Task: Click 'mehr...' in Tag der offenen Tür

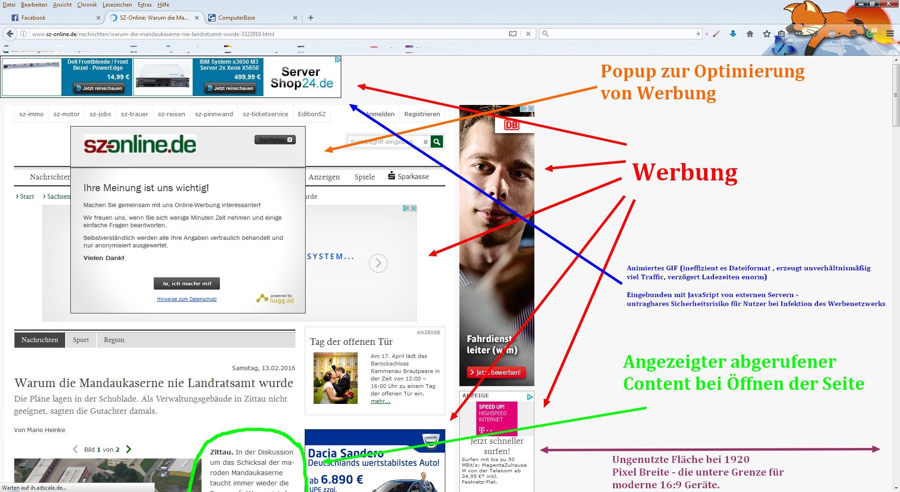Action: (380, 401)
